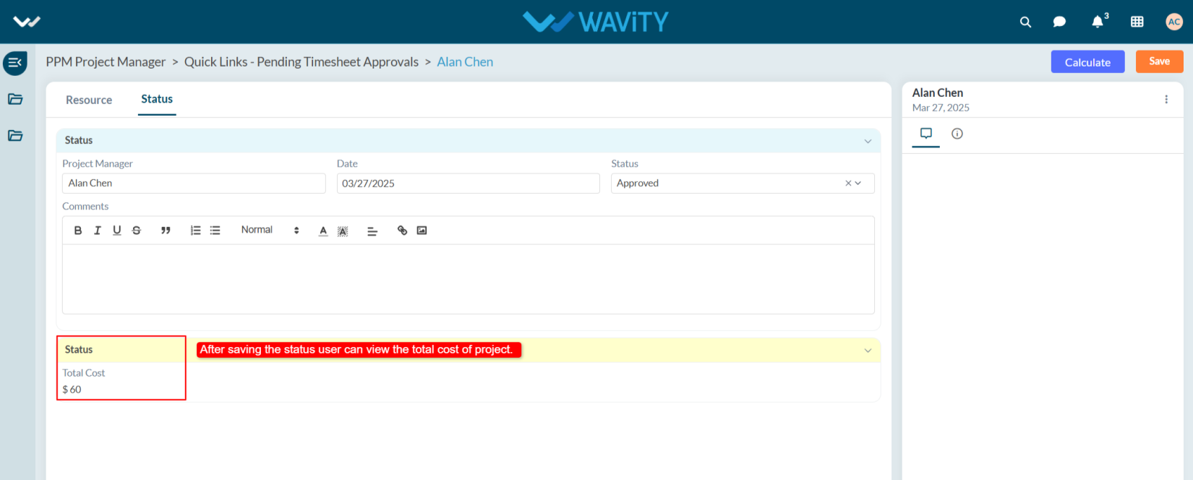The height and width of the screenshot is (480, 1193).
Task: Select the Status tab
Action: pos(157,99)
